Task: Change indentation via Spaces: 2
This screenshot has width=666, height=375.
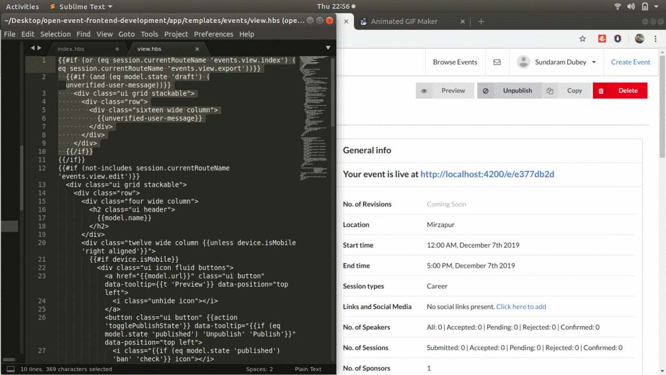Action: (260, 369)
